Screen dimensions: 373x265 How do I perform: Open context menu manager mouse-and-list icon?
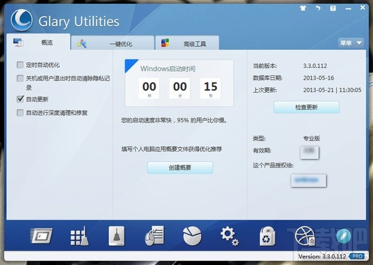(x=155, y=236)
